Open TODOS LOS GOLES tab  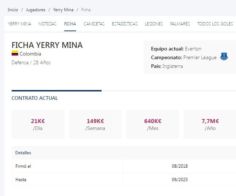coord(215,24)
